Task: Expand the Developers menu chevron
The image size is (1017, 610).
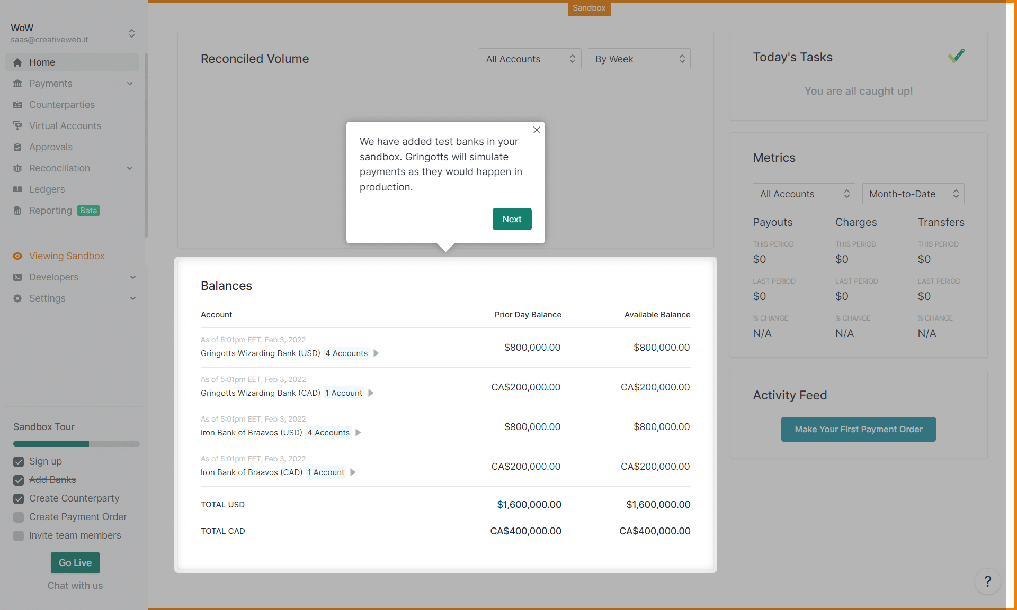Action: [133, 277]
